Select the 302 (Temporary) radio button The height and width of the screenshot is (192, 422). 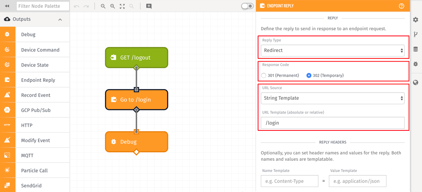tap(309, 75)
